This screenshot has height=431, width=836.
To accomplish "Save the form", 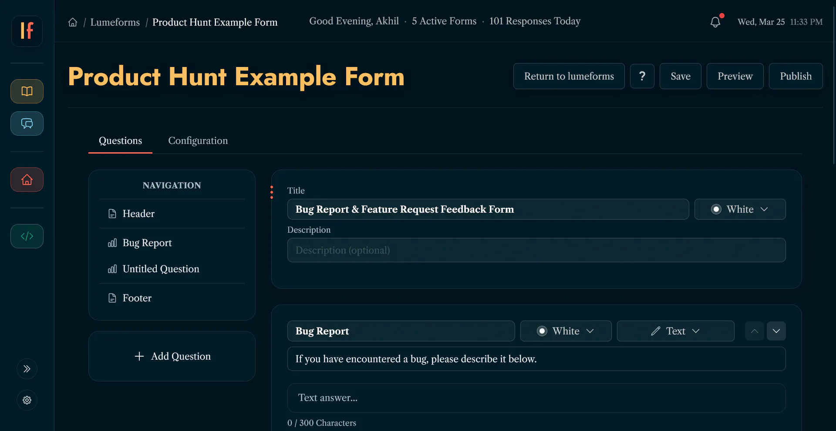I will (x=681, y=76).
